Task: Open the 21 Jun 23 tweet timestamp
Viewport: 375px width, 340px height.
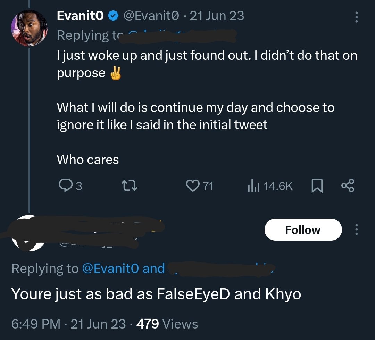Action: 217,16
